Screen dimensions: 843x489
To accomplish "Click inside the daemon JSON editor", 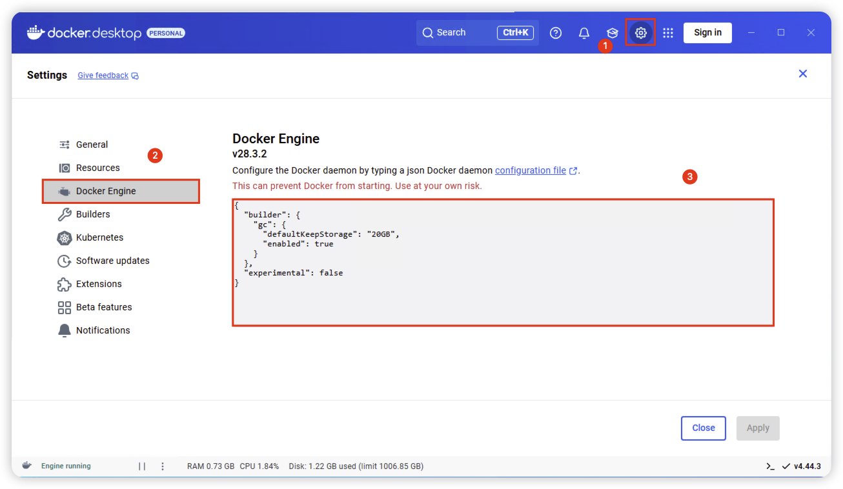I will [x=503, y=263].
